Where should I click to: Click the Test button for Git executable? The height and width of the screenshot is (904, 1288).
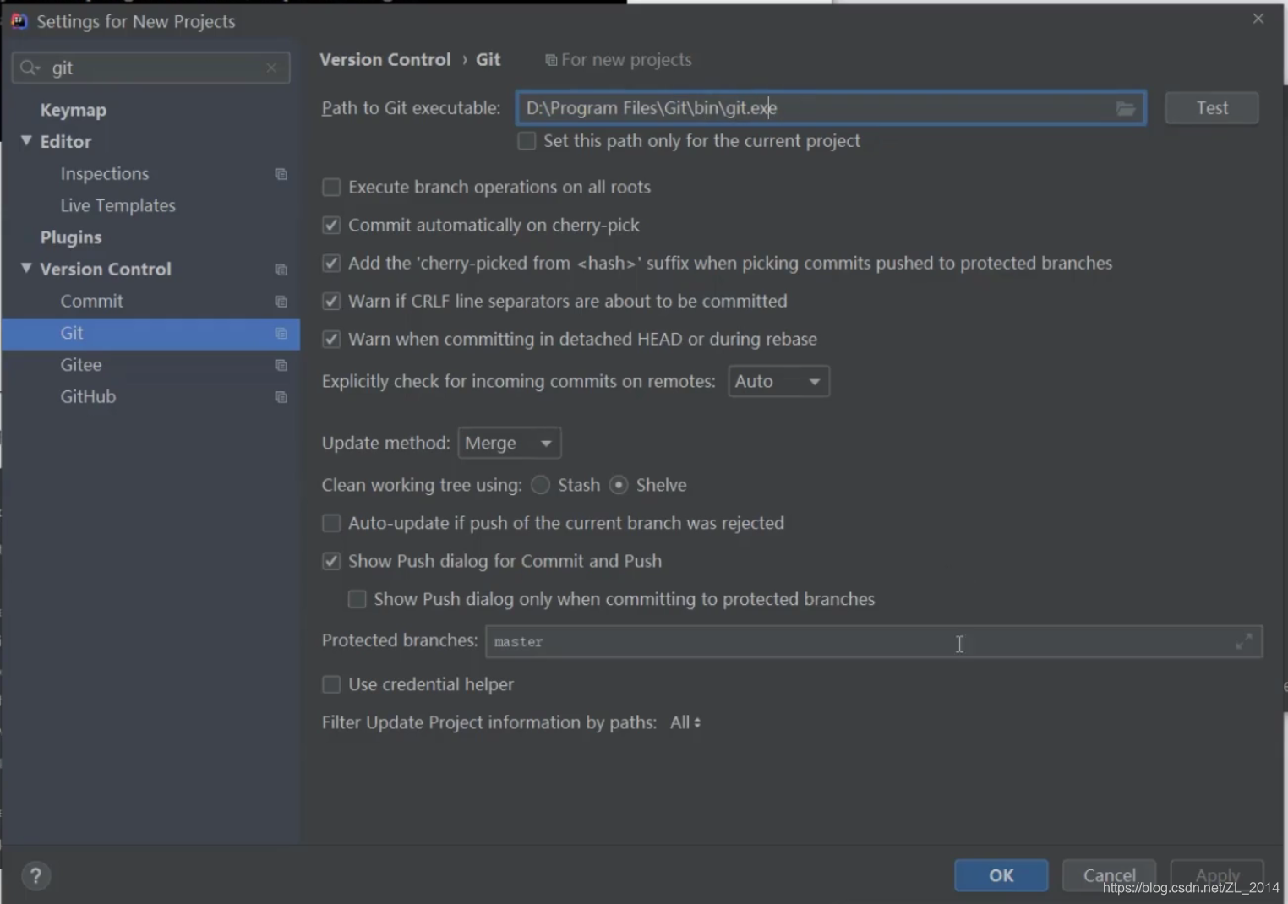click(1212, 108)
